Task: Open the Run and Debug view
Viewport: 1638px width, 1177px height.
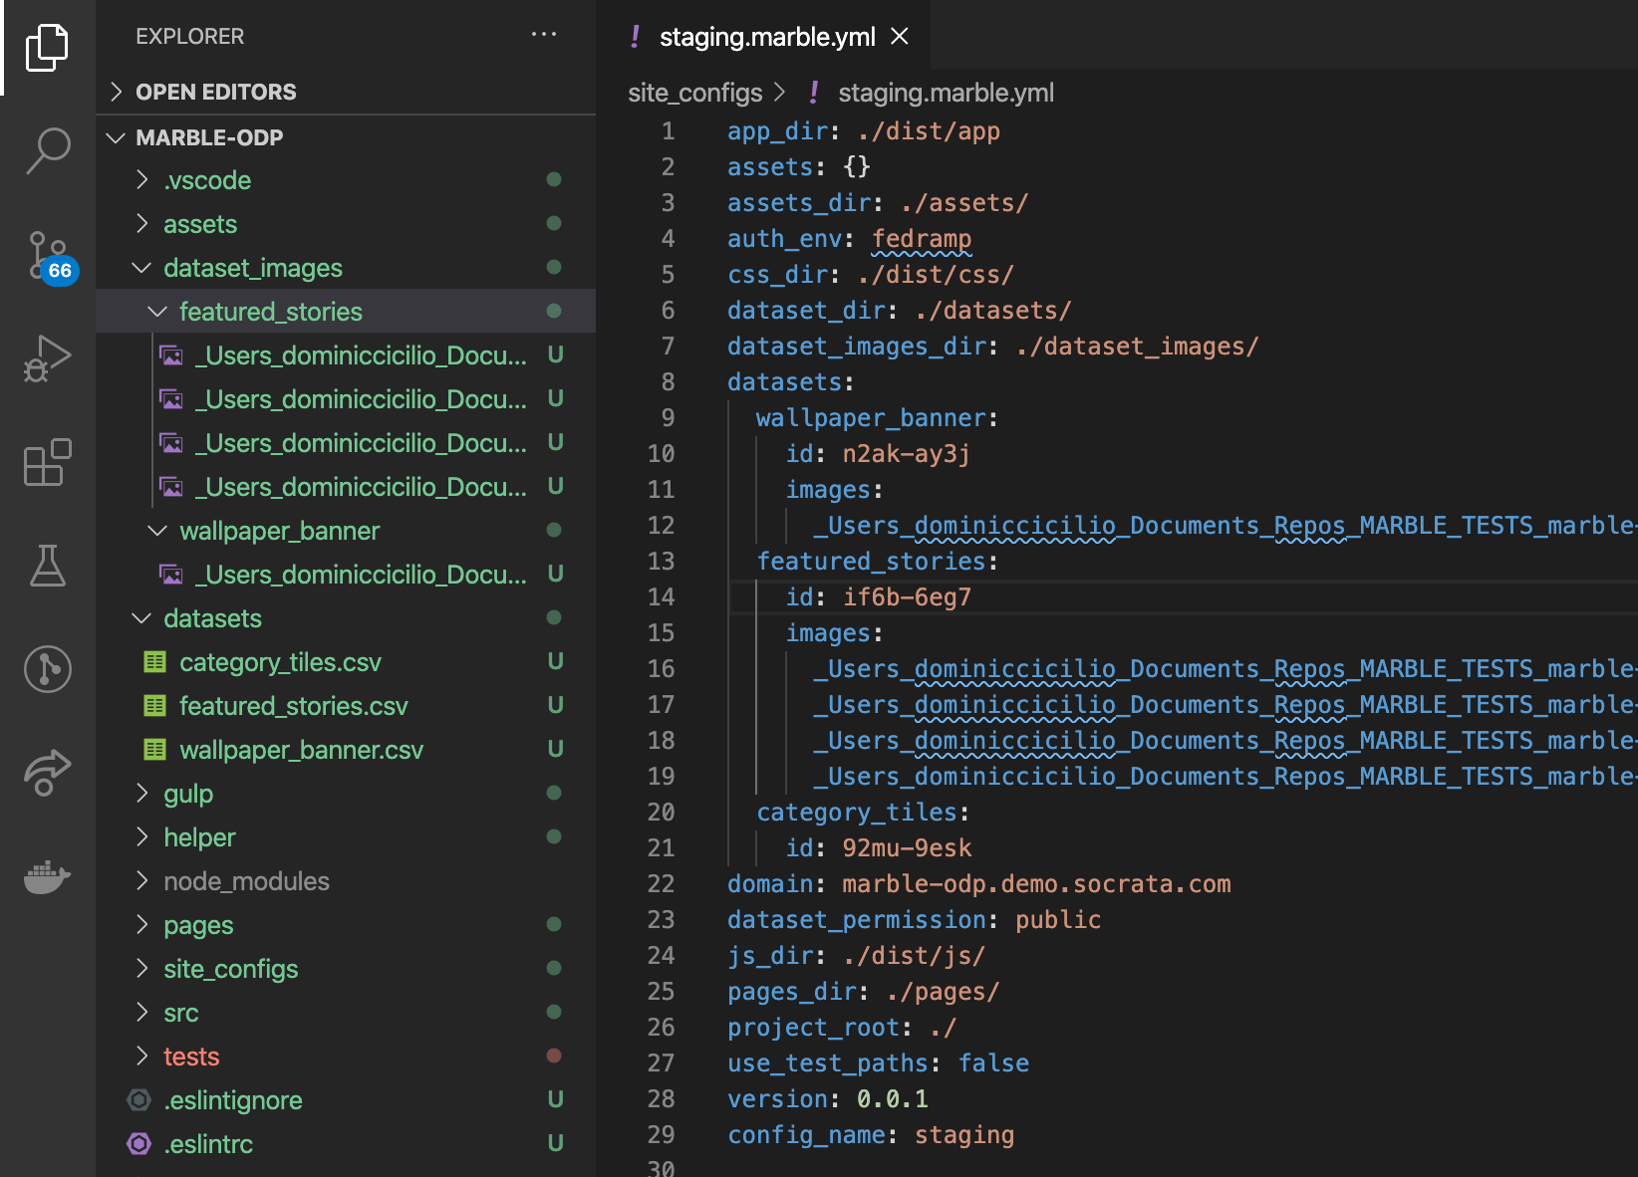Action: point(47,358)
